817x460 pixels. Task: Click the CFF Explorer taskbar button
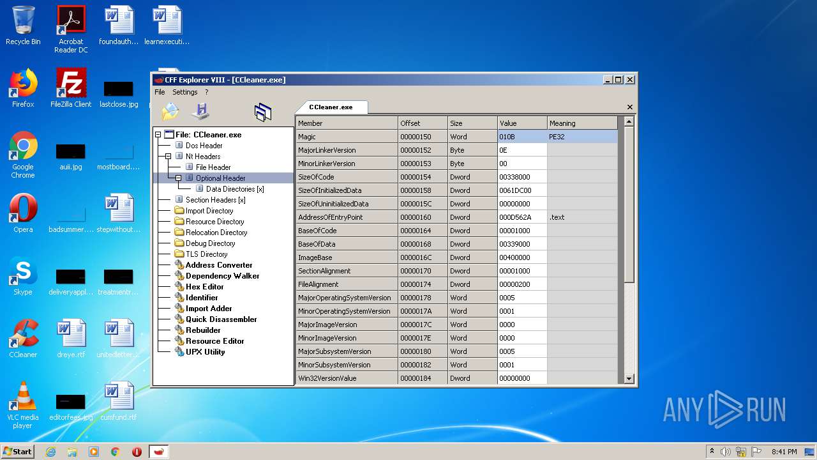[x=159, y=452]
